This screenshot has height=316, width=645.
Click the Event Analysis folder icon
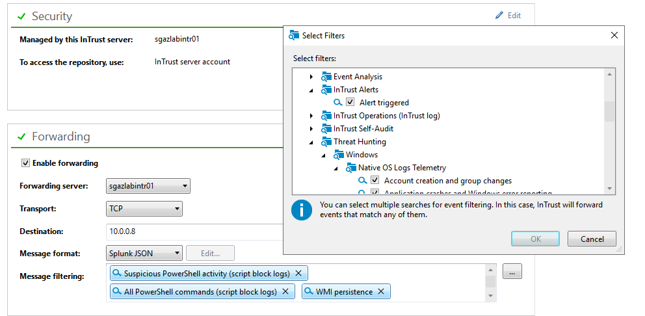(x=326, y=77)
